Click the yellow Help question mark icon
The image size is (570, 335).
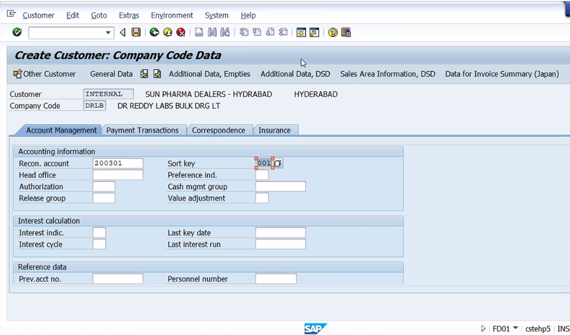tap(333, 33)
